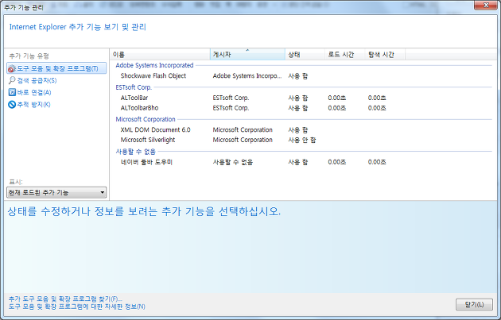Select the Shockwave Flash Object add-on

click(x=153, y=76)
